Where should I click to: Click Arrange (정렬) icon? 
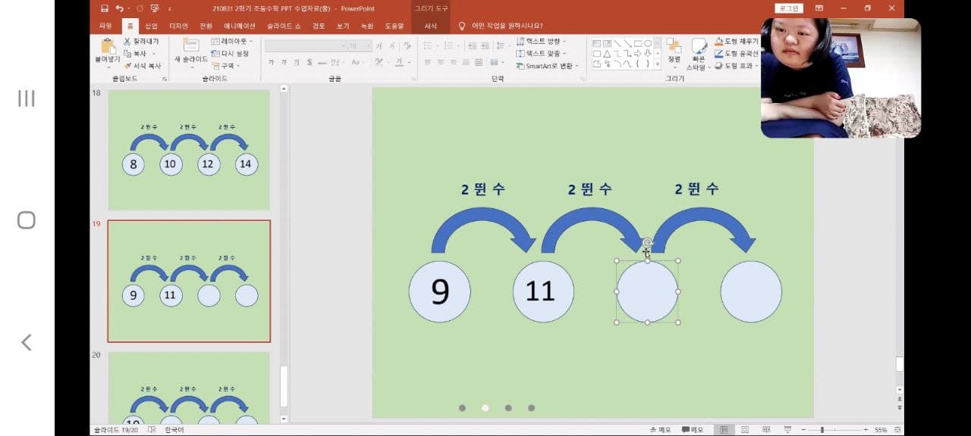pyautogui.click(x=674, y=50)
